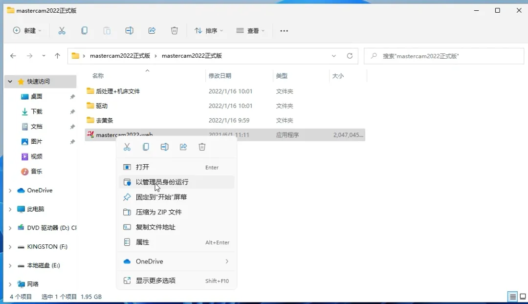Go back with the left arrow button
This screenshot has height=304, width=528.
tap(13, 56)
